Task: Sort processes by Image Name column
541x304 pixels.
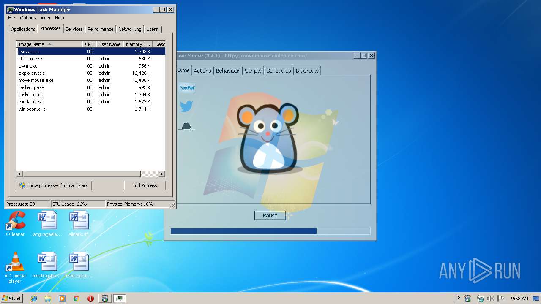Action: pyautogui.click(x=49, y=44)
